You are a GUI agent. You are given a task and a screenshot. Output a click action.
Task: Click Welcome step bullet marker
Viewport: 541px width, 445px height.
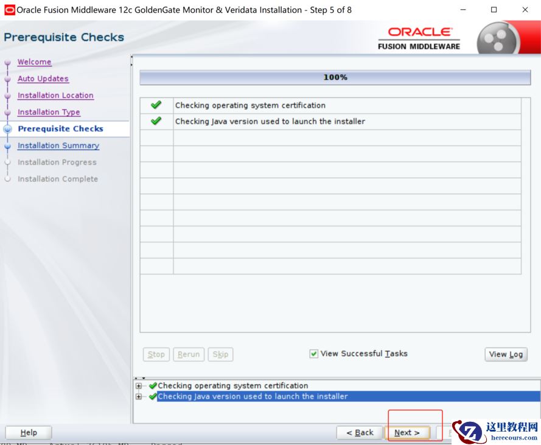[7, 63]
